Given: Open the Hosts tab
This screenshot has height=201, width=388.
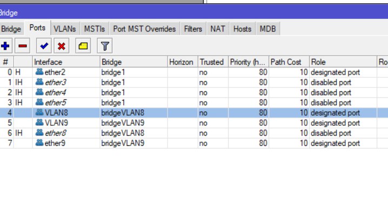Looking at the screenshot, I should 242,29.
